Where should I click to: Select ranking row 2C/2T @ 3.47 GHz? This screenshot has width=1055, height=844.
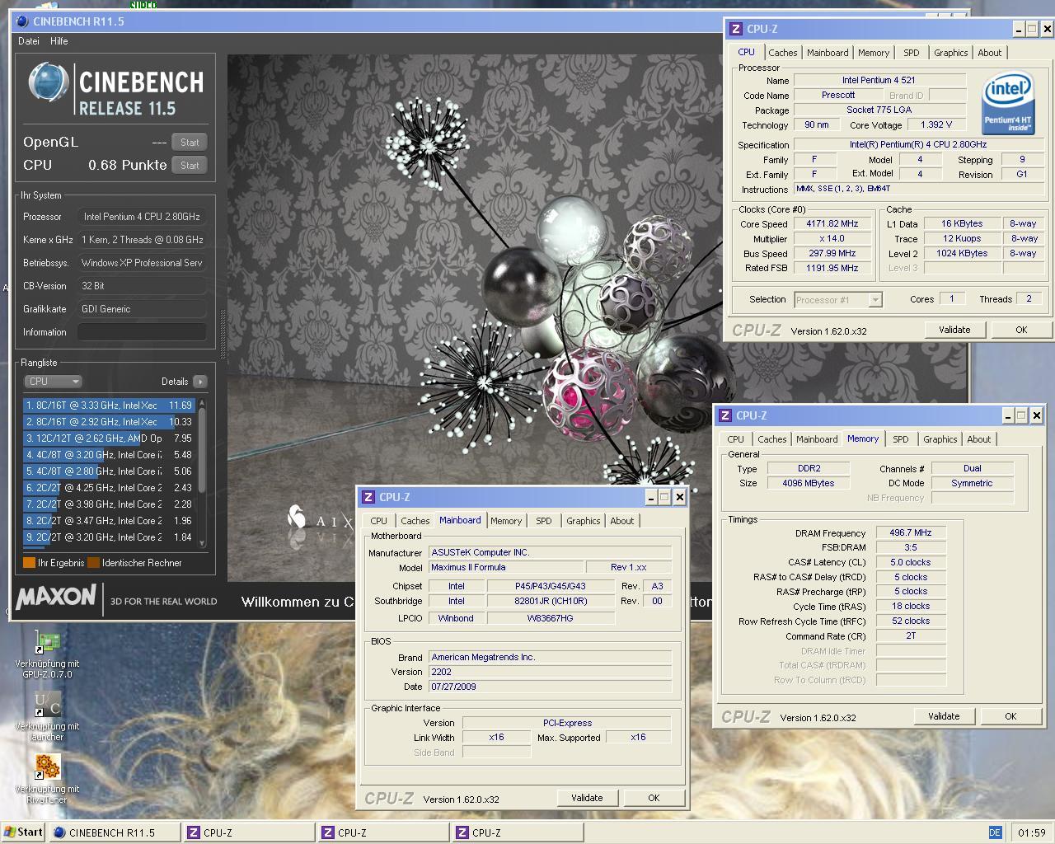pyautogui.click(x=109, y=521)
